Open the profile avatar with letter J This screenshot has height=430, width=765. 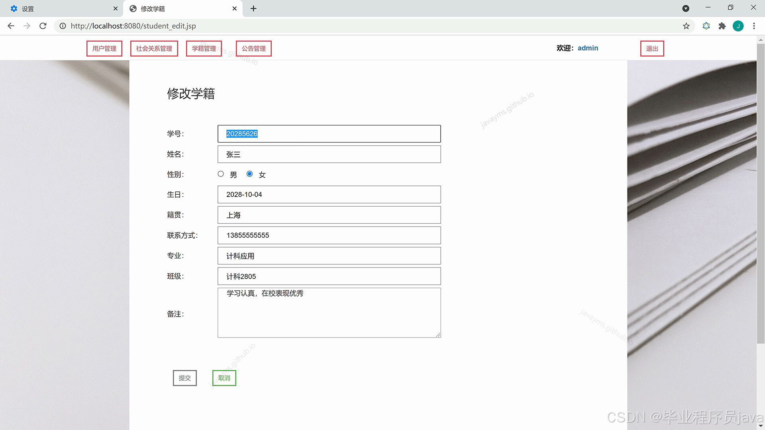[x=738, y=26]
